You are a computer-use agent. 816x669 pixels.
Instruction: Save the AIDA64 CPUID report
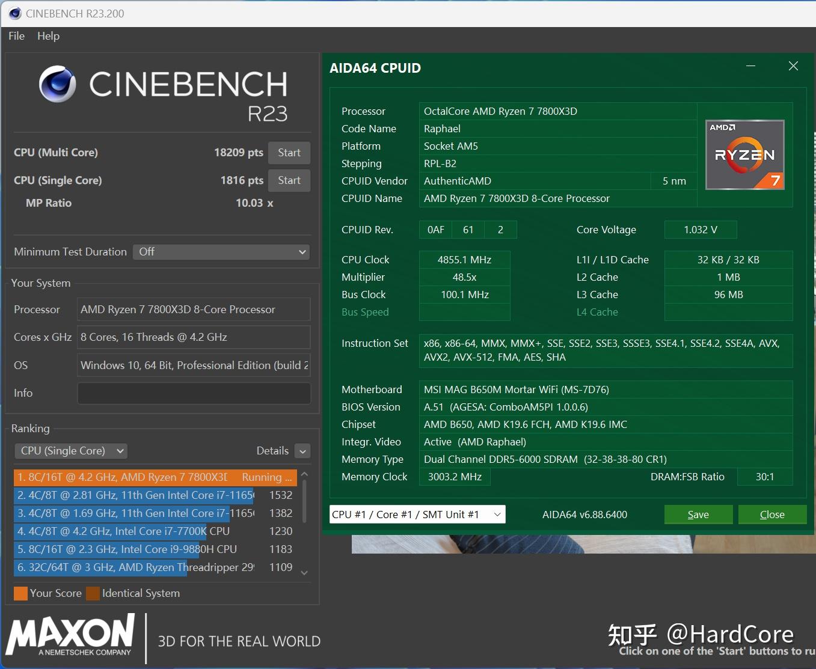point(698,515)
